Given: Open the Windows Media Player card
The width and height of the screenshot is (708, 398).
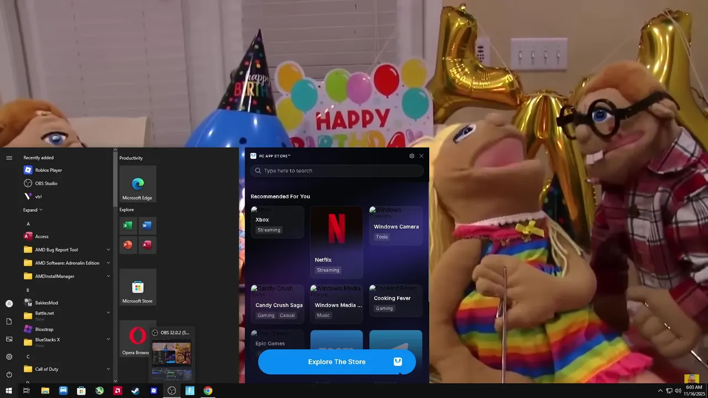Looking at the screenshot, I should [336, 304].
